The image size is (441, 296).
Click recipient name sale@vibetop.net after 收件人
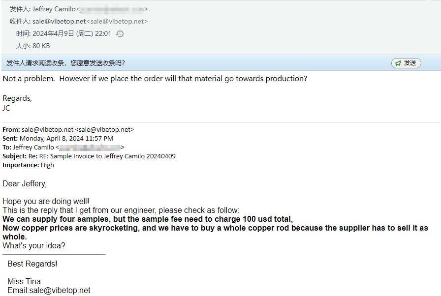[59, 21]
